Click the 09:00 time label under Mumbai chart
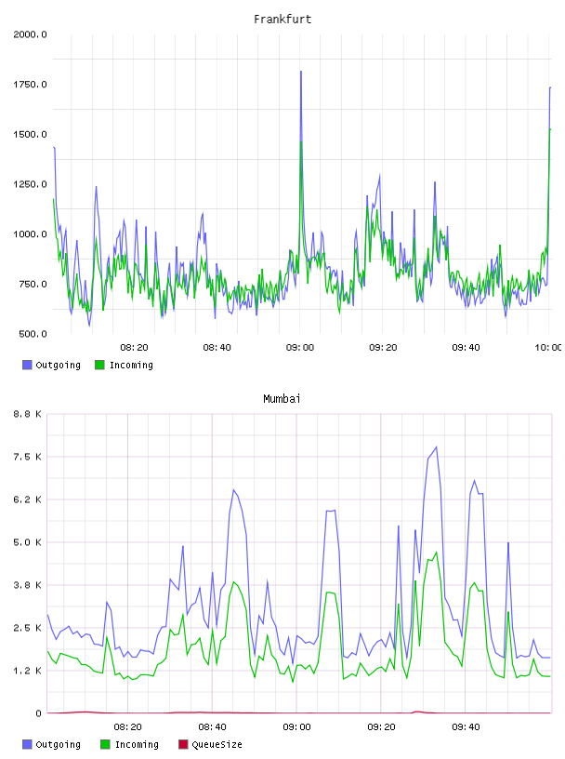 296,726
